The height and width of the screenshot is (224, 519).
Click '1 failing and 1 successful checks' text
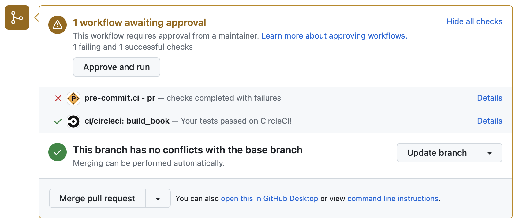tap(133, 47)
